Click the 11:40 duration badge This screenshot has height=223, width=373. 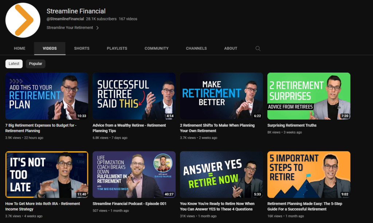pos(82,195)
